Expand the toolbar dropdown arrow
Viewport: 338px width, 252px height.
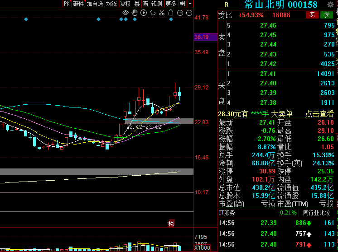(190, 4)
